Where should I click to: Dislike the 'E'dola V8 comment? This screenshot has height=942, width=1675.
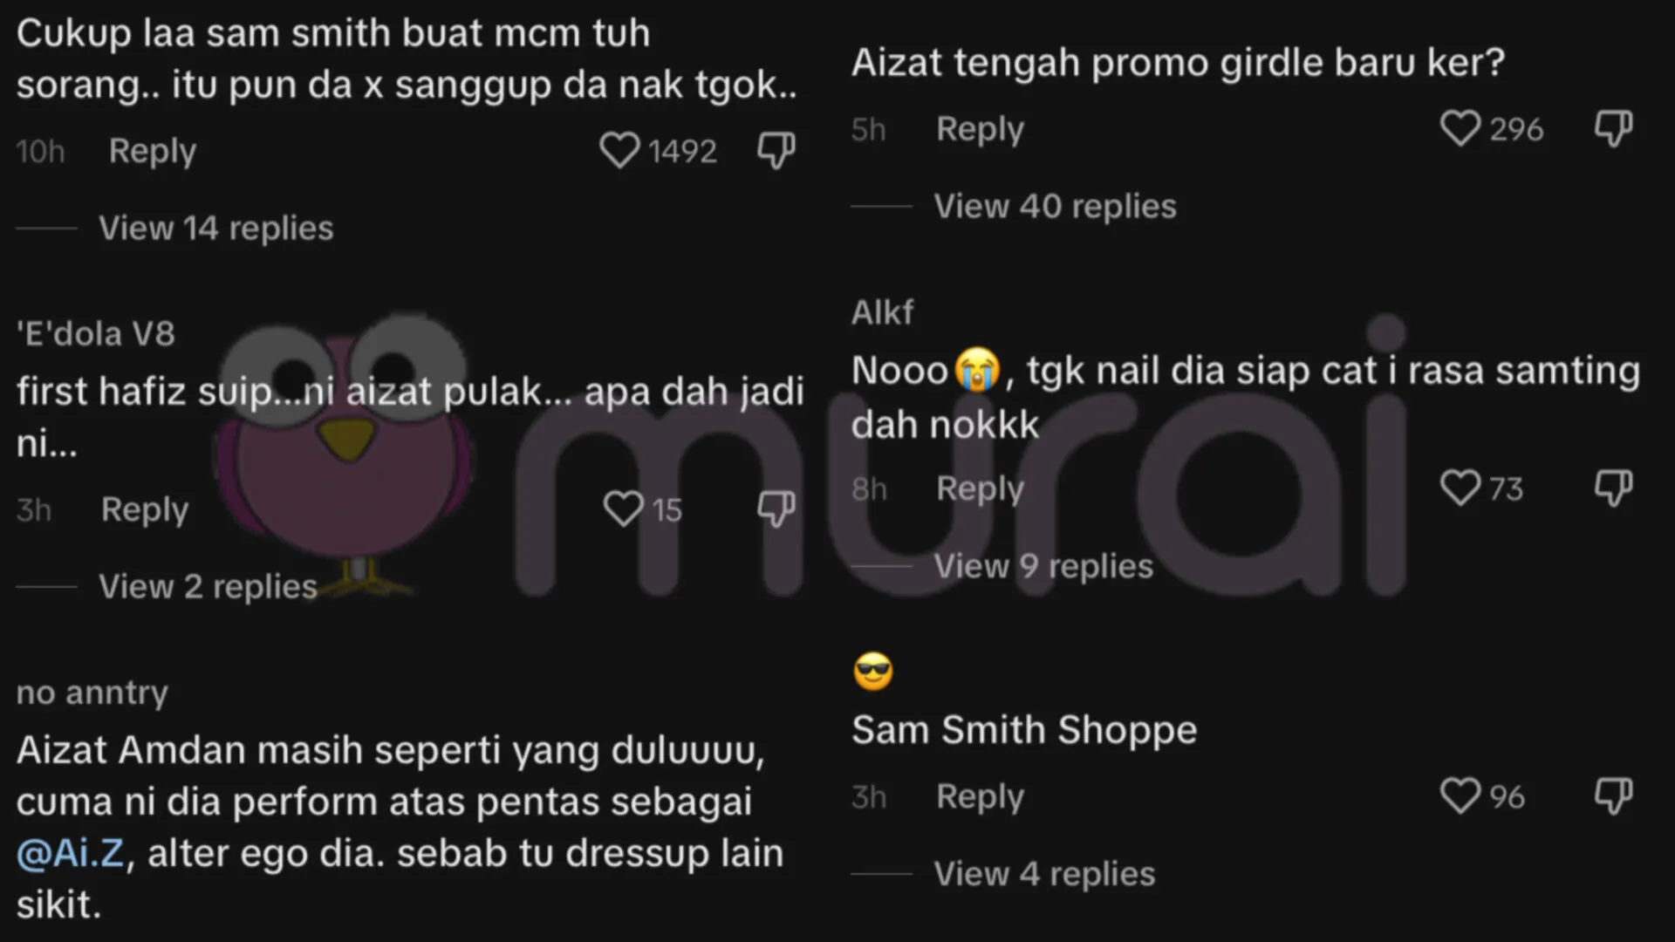pos(776,509)
